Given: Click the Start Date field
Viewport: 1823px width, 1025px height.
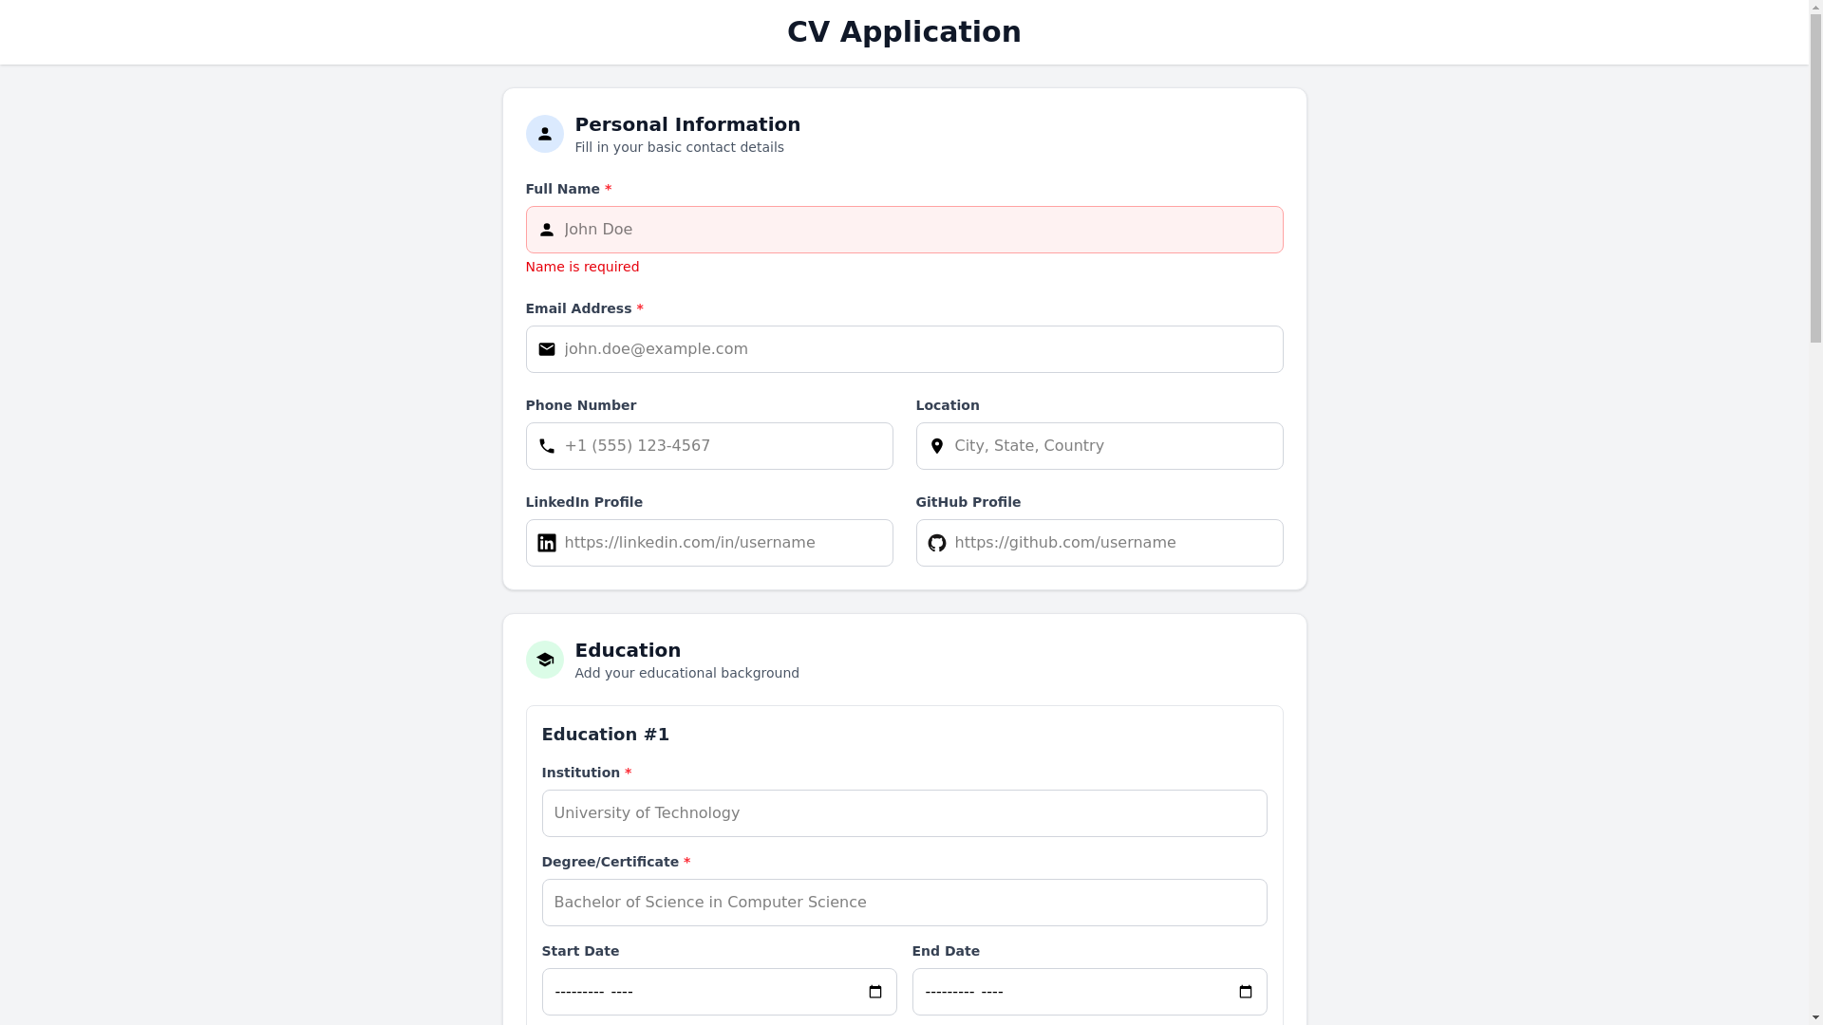Looking at the screenshot, I should coord(719,992).
